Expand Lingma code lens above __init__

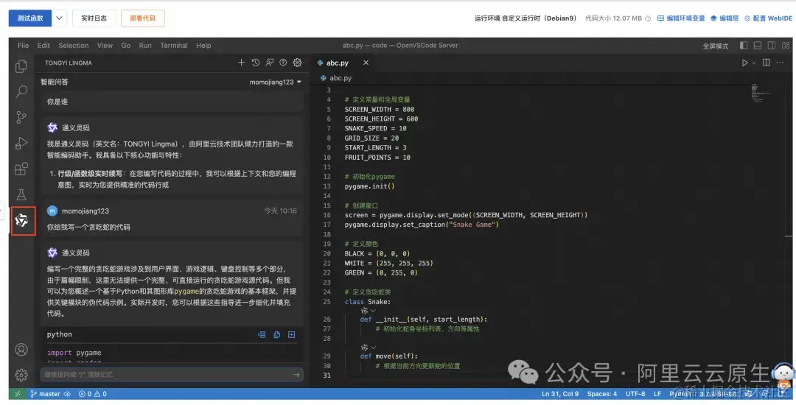click(x=368, y=311)
